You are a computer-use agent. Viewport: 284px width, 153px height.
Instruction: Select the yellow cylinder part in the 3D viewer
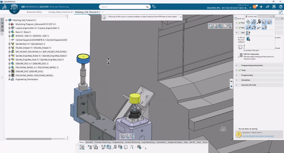pyautogui.click(x=135, y=98)
